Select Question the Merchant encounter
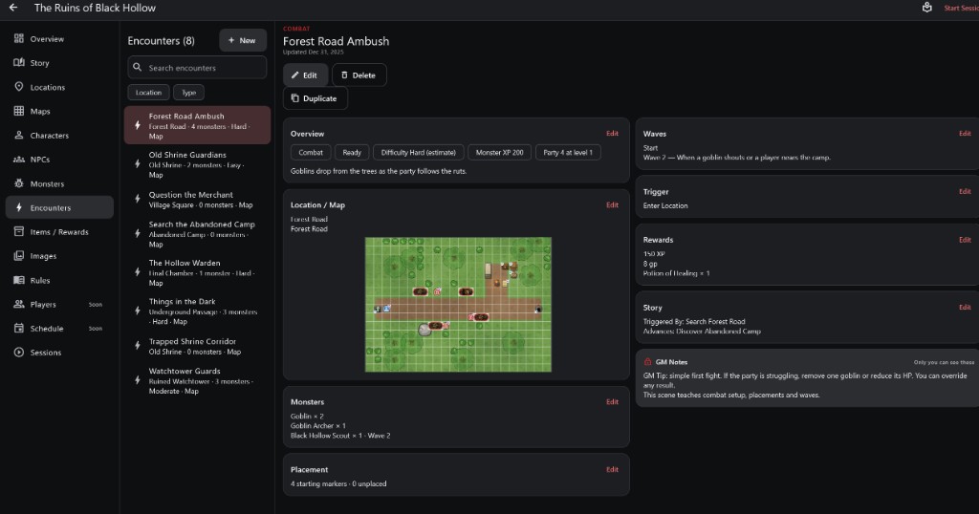 (x=197, y=200)
